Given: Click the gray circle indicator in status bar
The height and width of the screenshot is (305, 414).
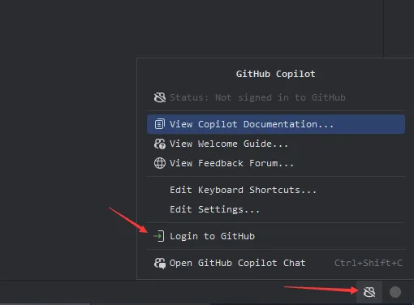Looking at the screenshot, I should (395, 292).
